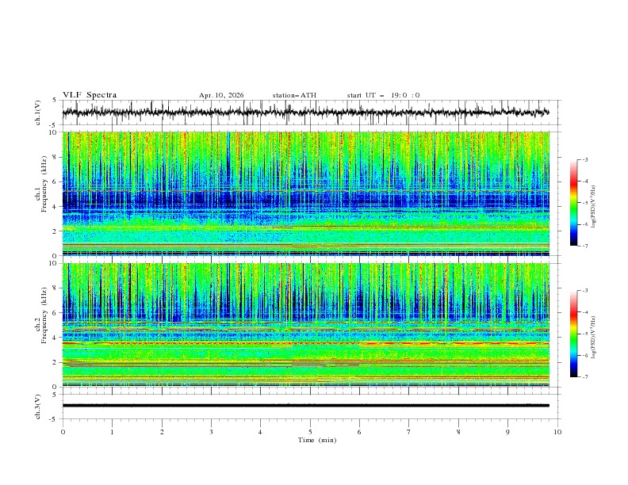Click time axis tick label "5"
The height and width of the screenshot is (485, 628).
click(310, 432)
